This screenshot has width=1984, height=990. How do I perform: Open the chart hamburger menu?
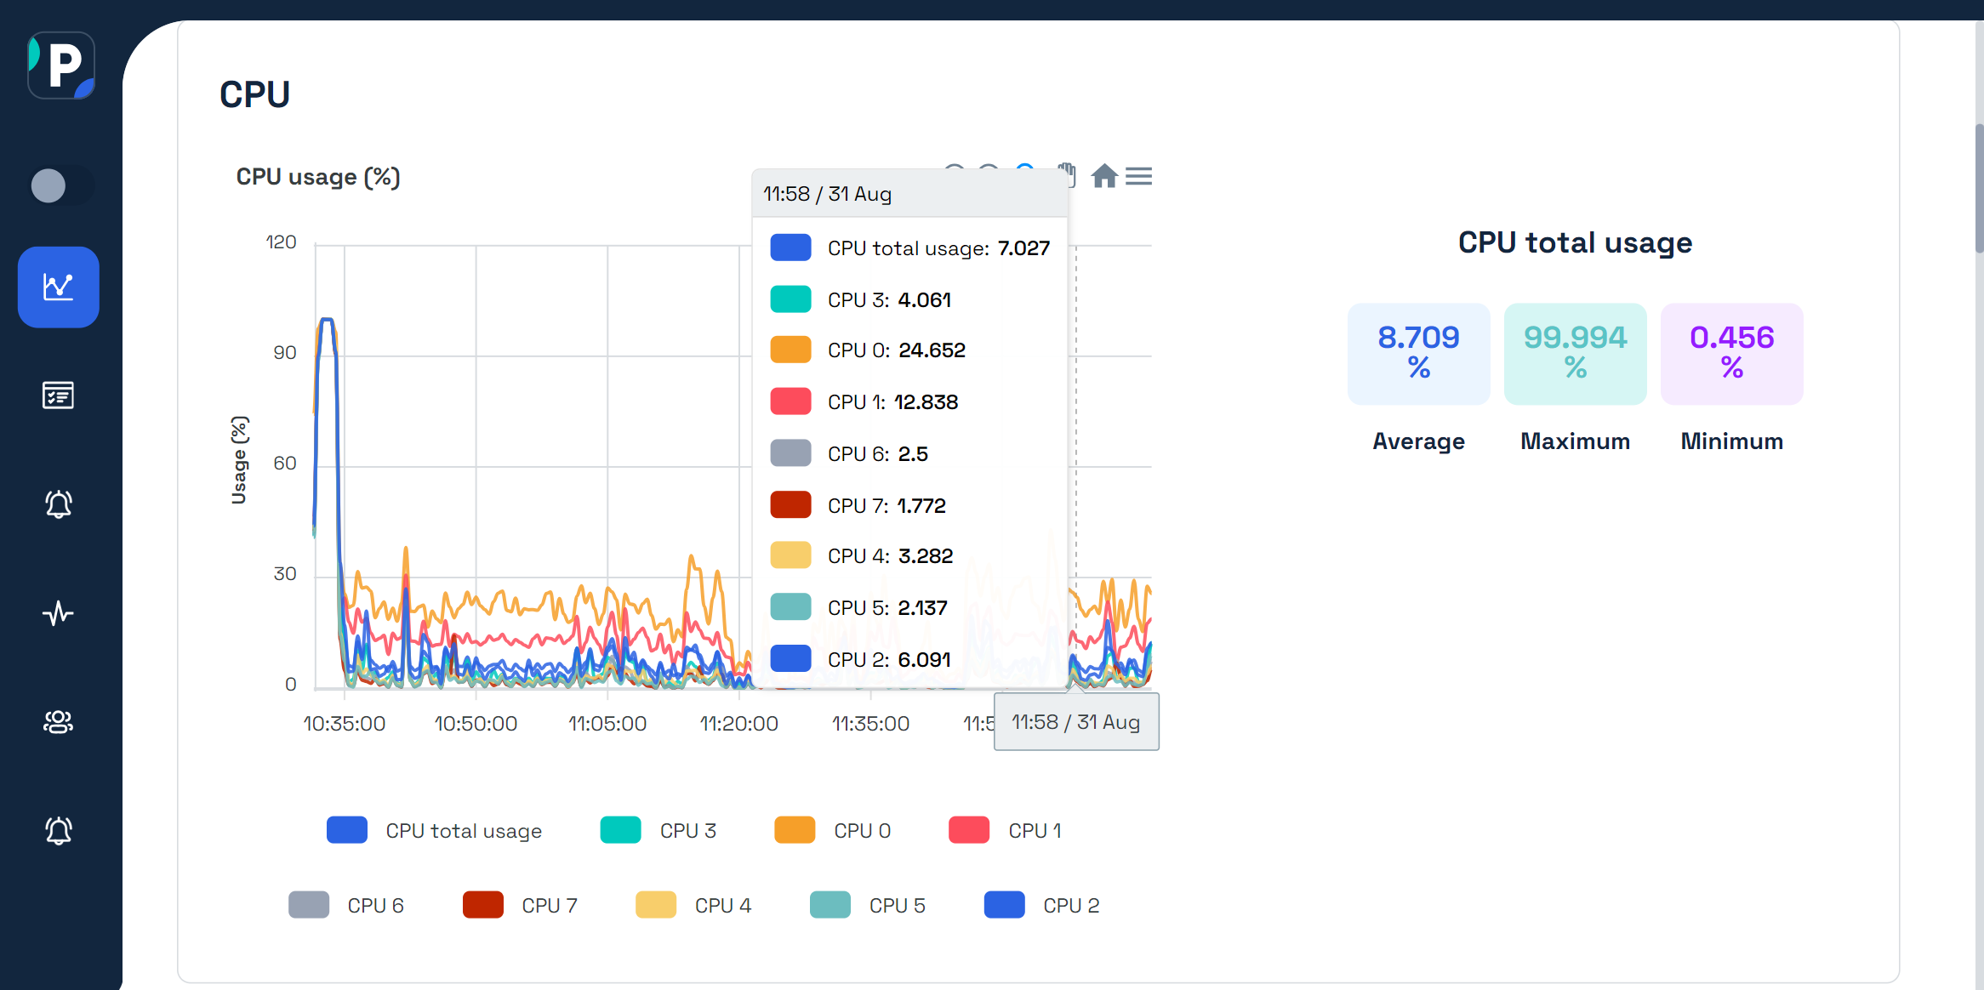click(x=1138, y=174)
